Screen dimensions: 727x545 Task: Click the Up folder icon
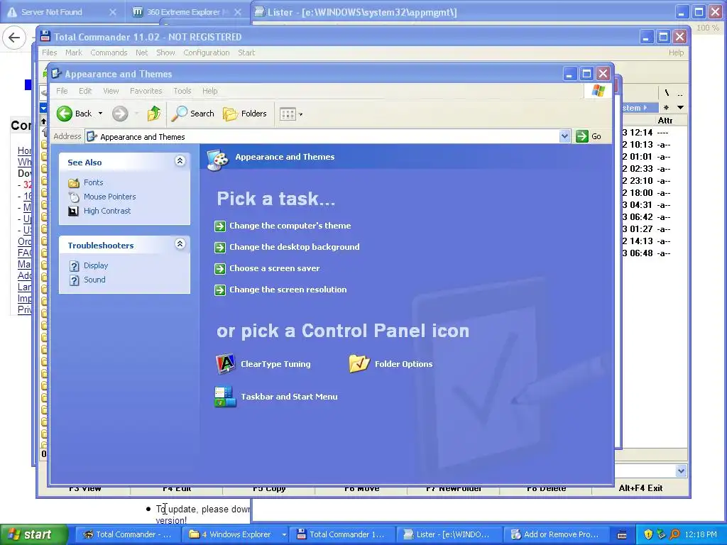coord(154,114)
